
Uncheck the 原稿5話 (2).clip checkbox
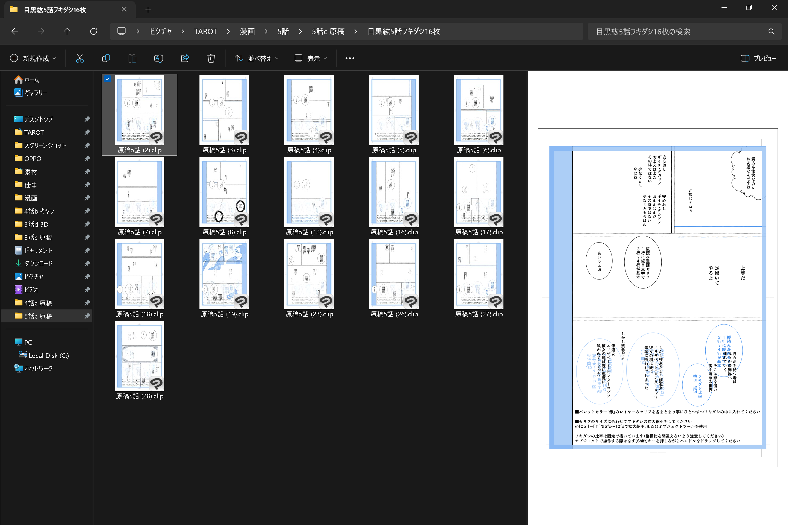coord(108,79)
